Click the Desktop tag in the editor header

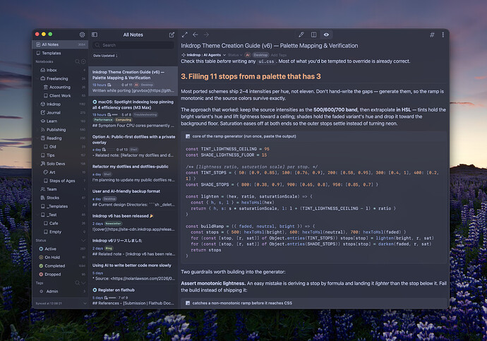point(260,55)
